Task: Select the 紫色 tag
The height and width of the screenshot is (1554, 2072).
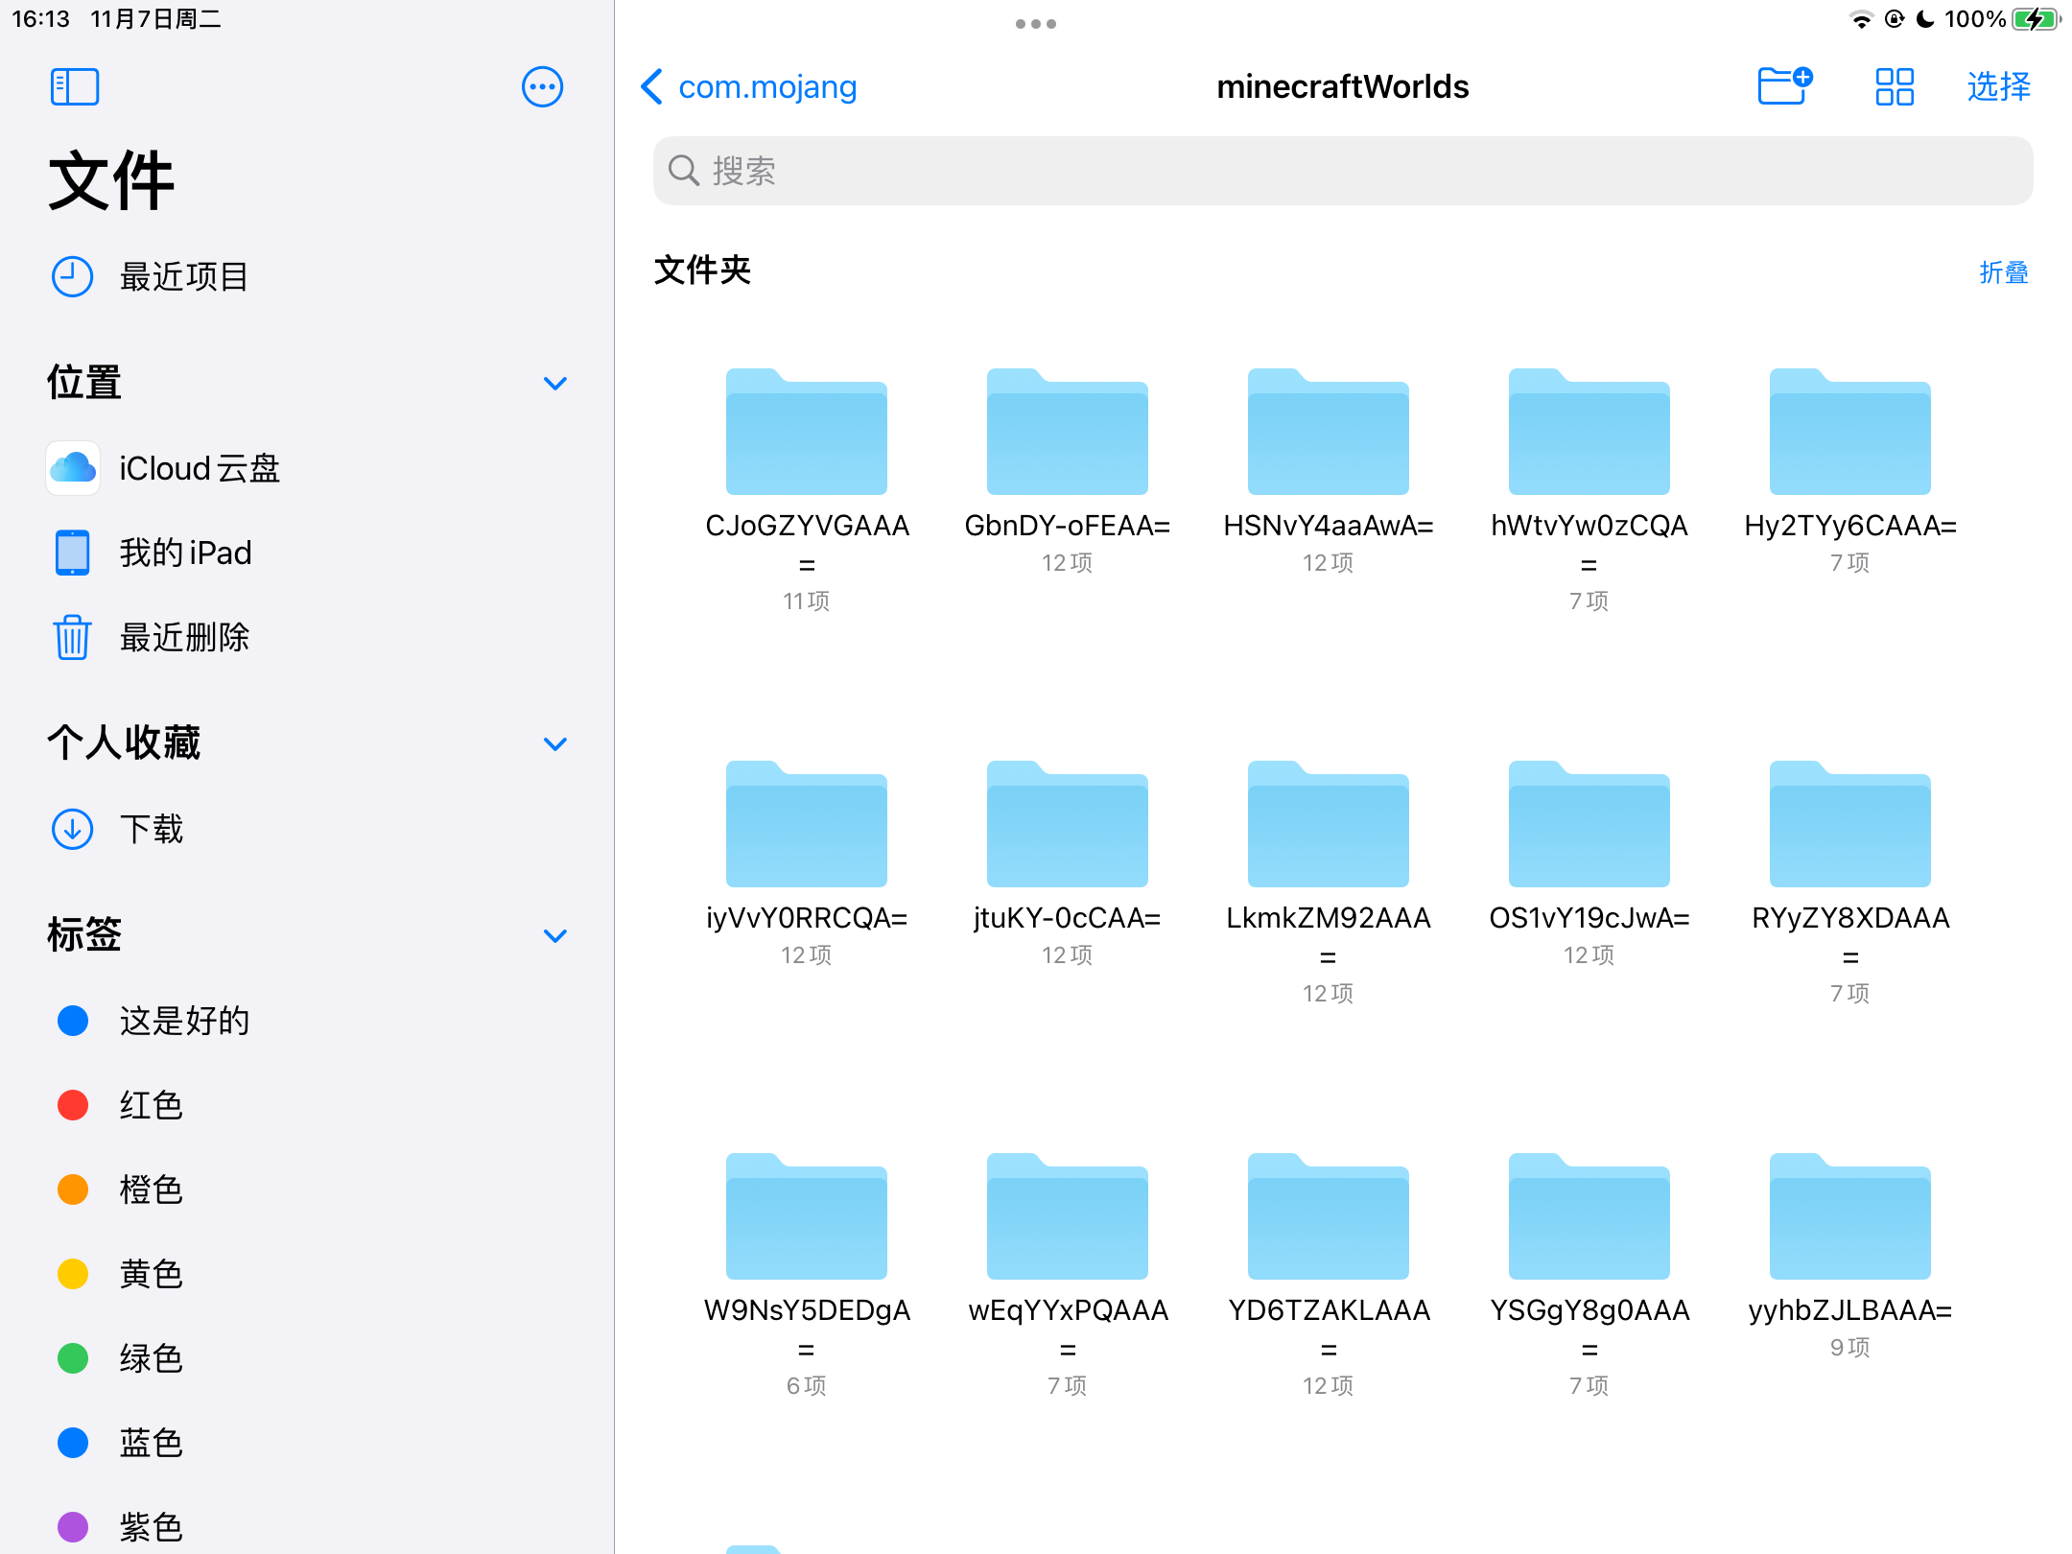Action: click(307, 1527)
